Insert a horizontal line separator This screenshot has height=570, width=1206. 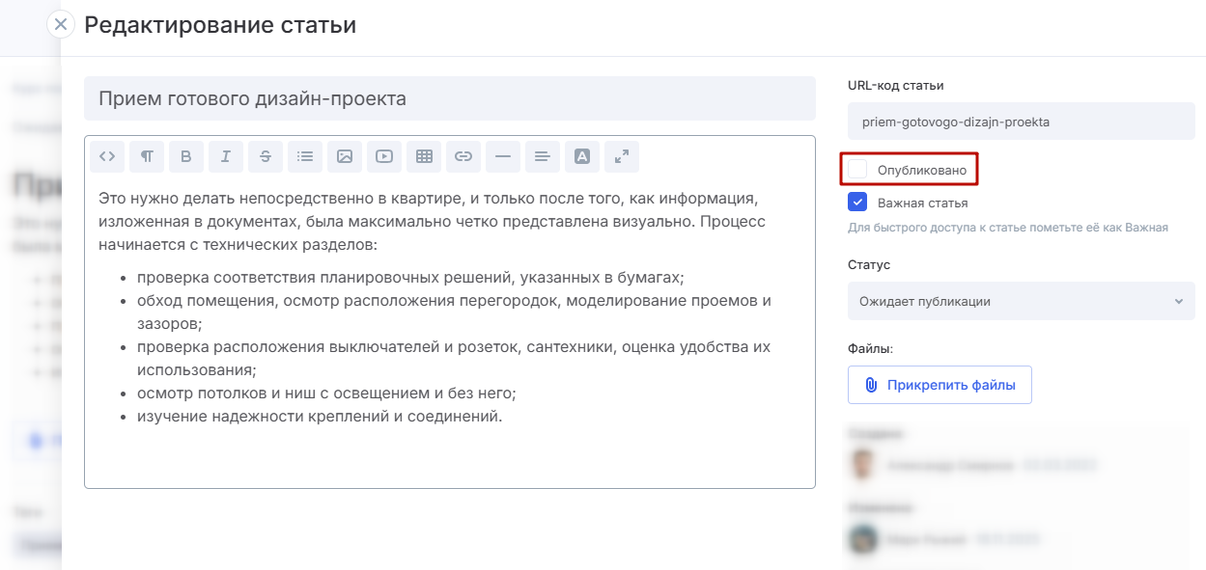pos(503,156)
